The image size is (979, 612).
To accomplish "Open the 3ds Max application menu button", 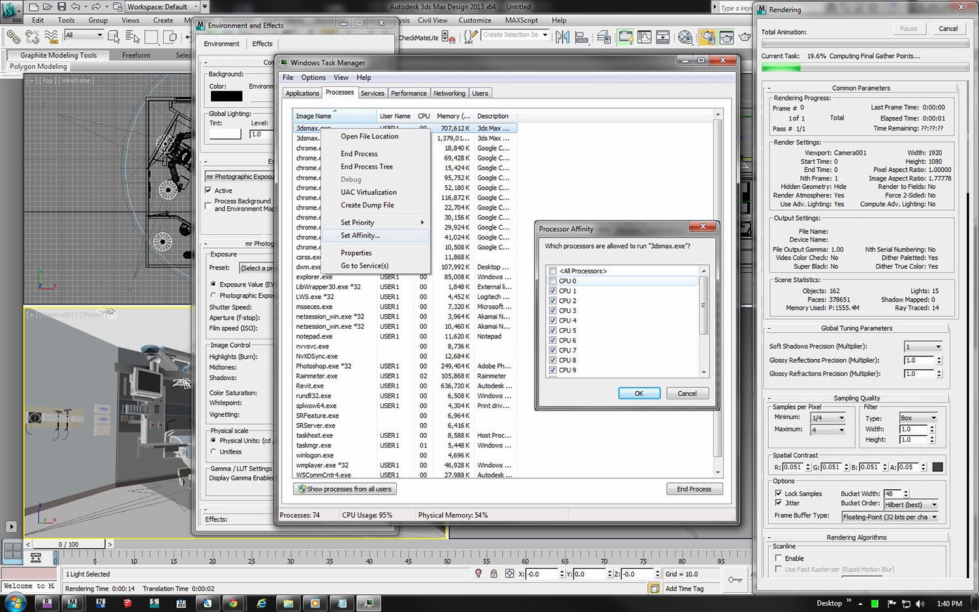I will pos(12,12).
